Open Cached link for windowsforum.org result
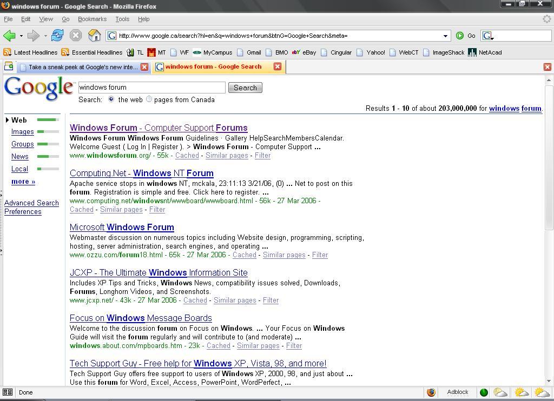The width and height of the screenshot is (554, 401). 187,155
